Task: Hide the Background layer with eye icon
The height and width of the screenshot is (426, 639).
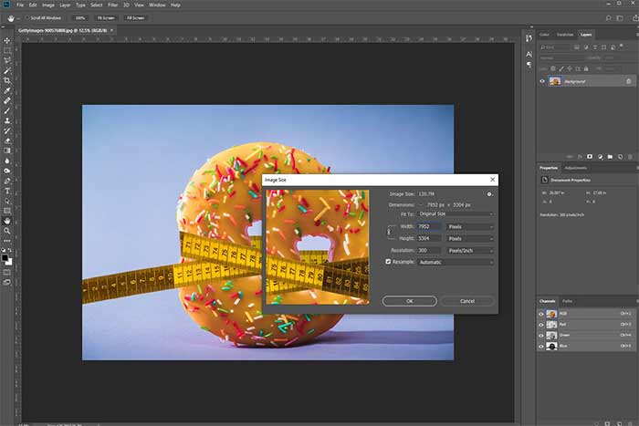Action: [543, 81]
